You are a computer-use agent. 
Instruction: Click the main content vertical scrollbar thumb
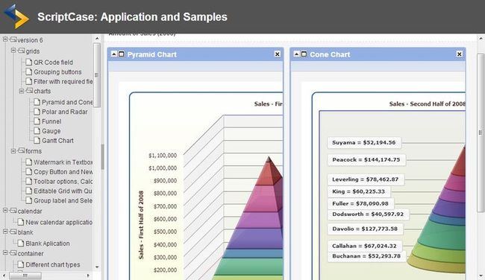click(x=481, y=133)
